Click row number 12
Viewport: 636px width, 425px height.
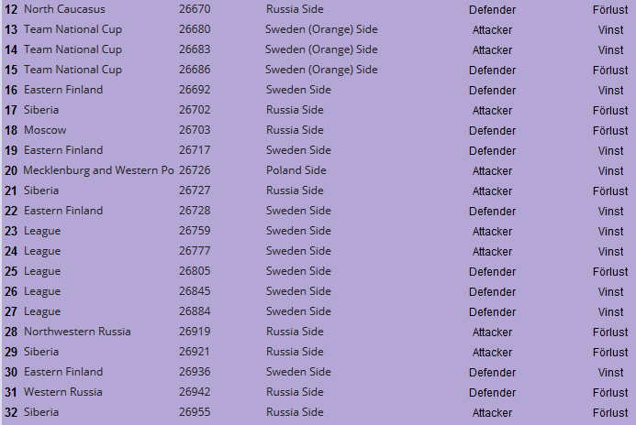pos(11,9)
